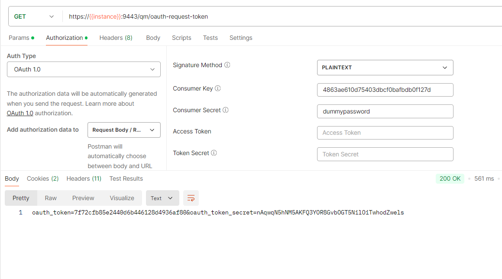Image resolution: width=502 pixels, height=279 pixels.
Task: Open the GET HTTP method dropdown
Action: point(34,16)
